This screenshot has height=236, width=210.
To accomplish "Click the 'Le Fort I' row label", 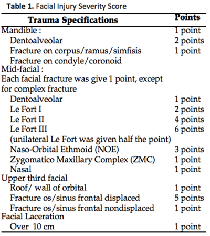I will click(x=26, y=109).
